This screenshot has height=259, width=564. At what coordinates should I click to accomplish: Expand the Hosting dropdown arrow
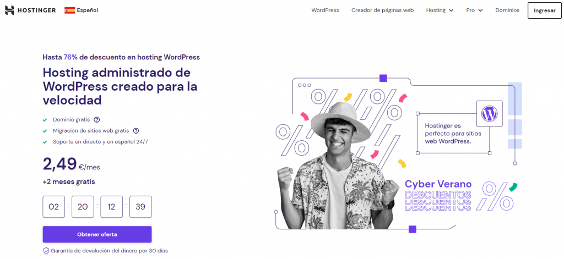pyautogui.click(x=451, y=10)
